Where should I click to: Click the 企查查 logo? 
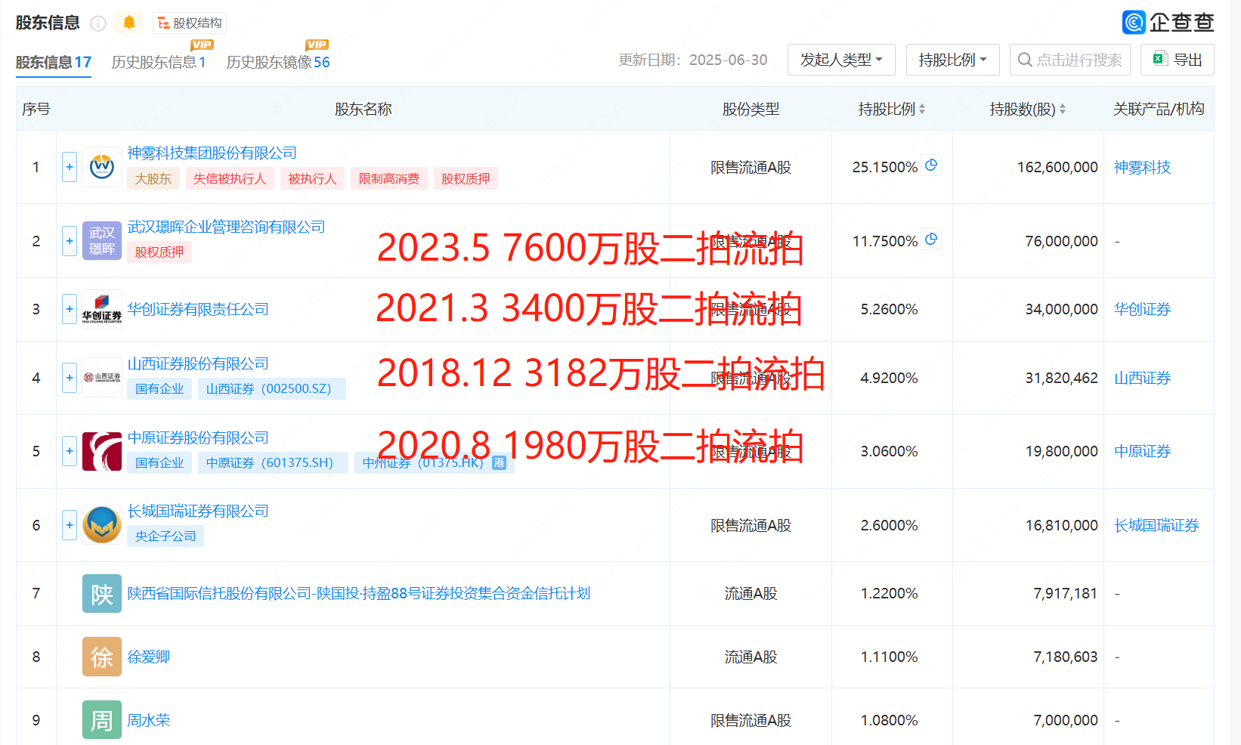pyautogui.click(x=1168, y=22)
